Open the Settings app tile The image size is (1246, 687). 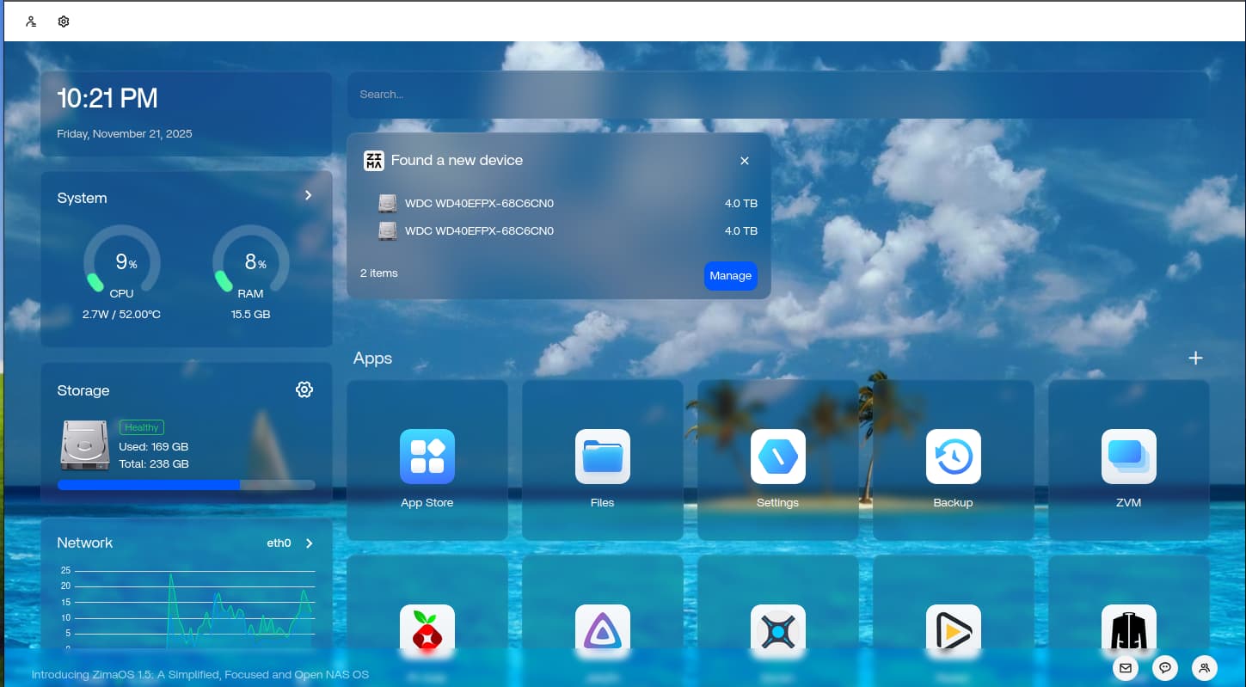pyautogui.click(x=777, y=457)
